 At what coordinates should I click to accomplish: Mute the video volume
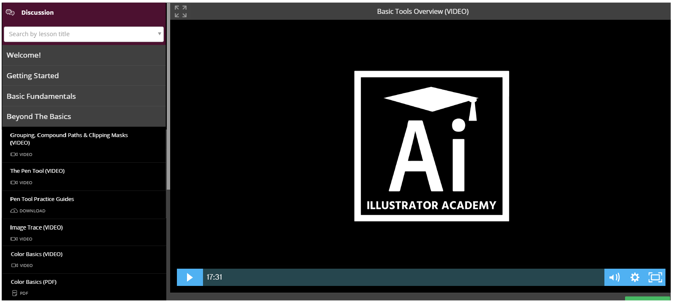[615, 277]
